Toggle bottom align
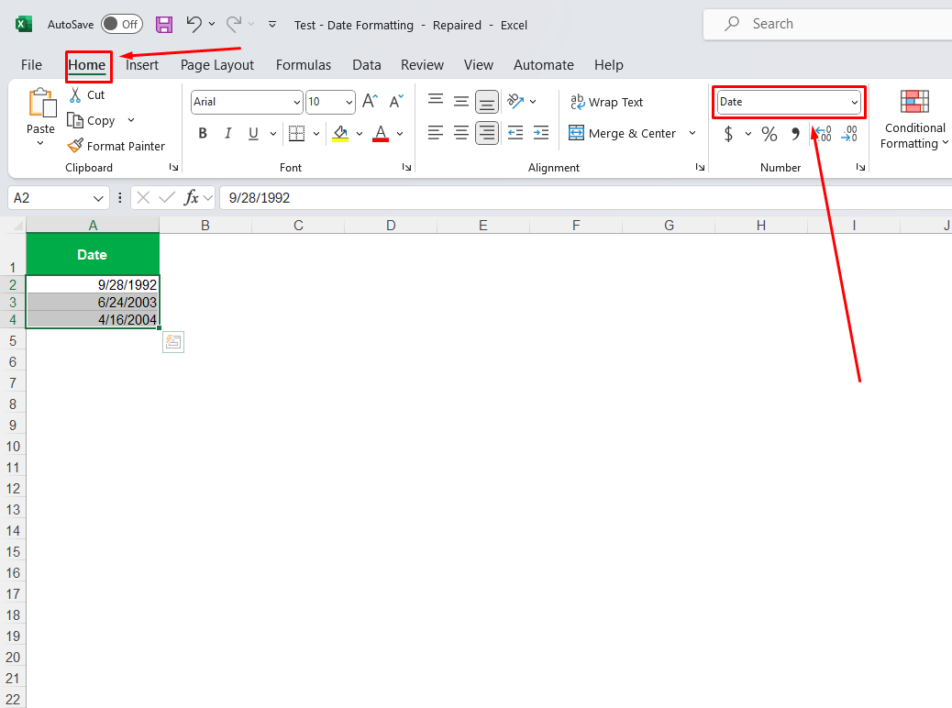The width and height of the screenshot is (952, 708). click(486, 102)
